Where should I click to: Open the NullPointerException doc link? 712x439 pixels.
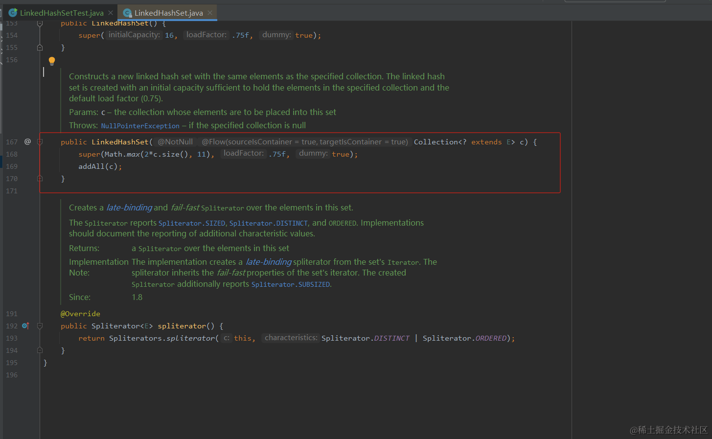[x=140, y=126]
